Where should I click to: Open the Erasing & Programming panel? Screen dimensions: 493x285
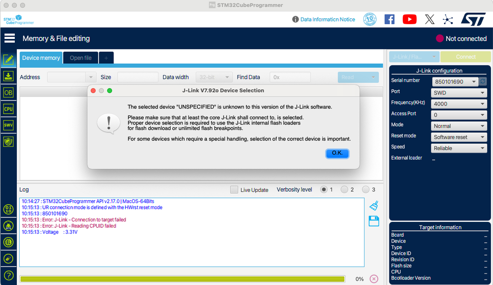[8, 76]
